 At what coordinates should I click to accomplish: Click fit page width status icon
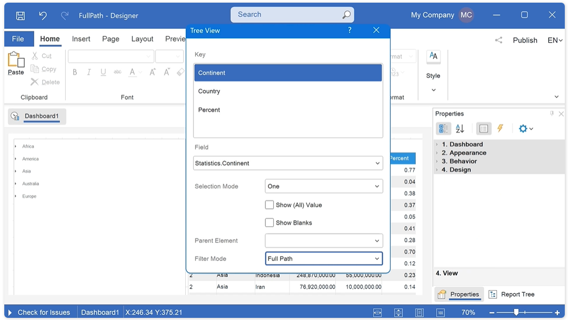click(377, 313)
